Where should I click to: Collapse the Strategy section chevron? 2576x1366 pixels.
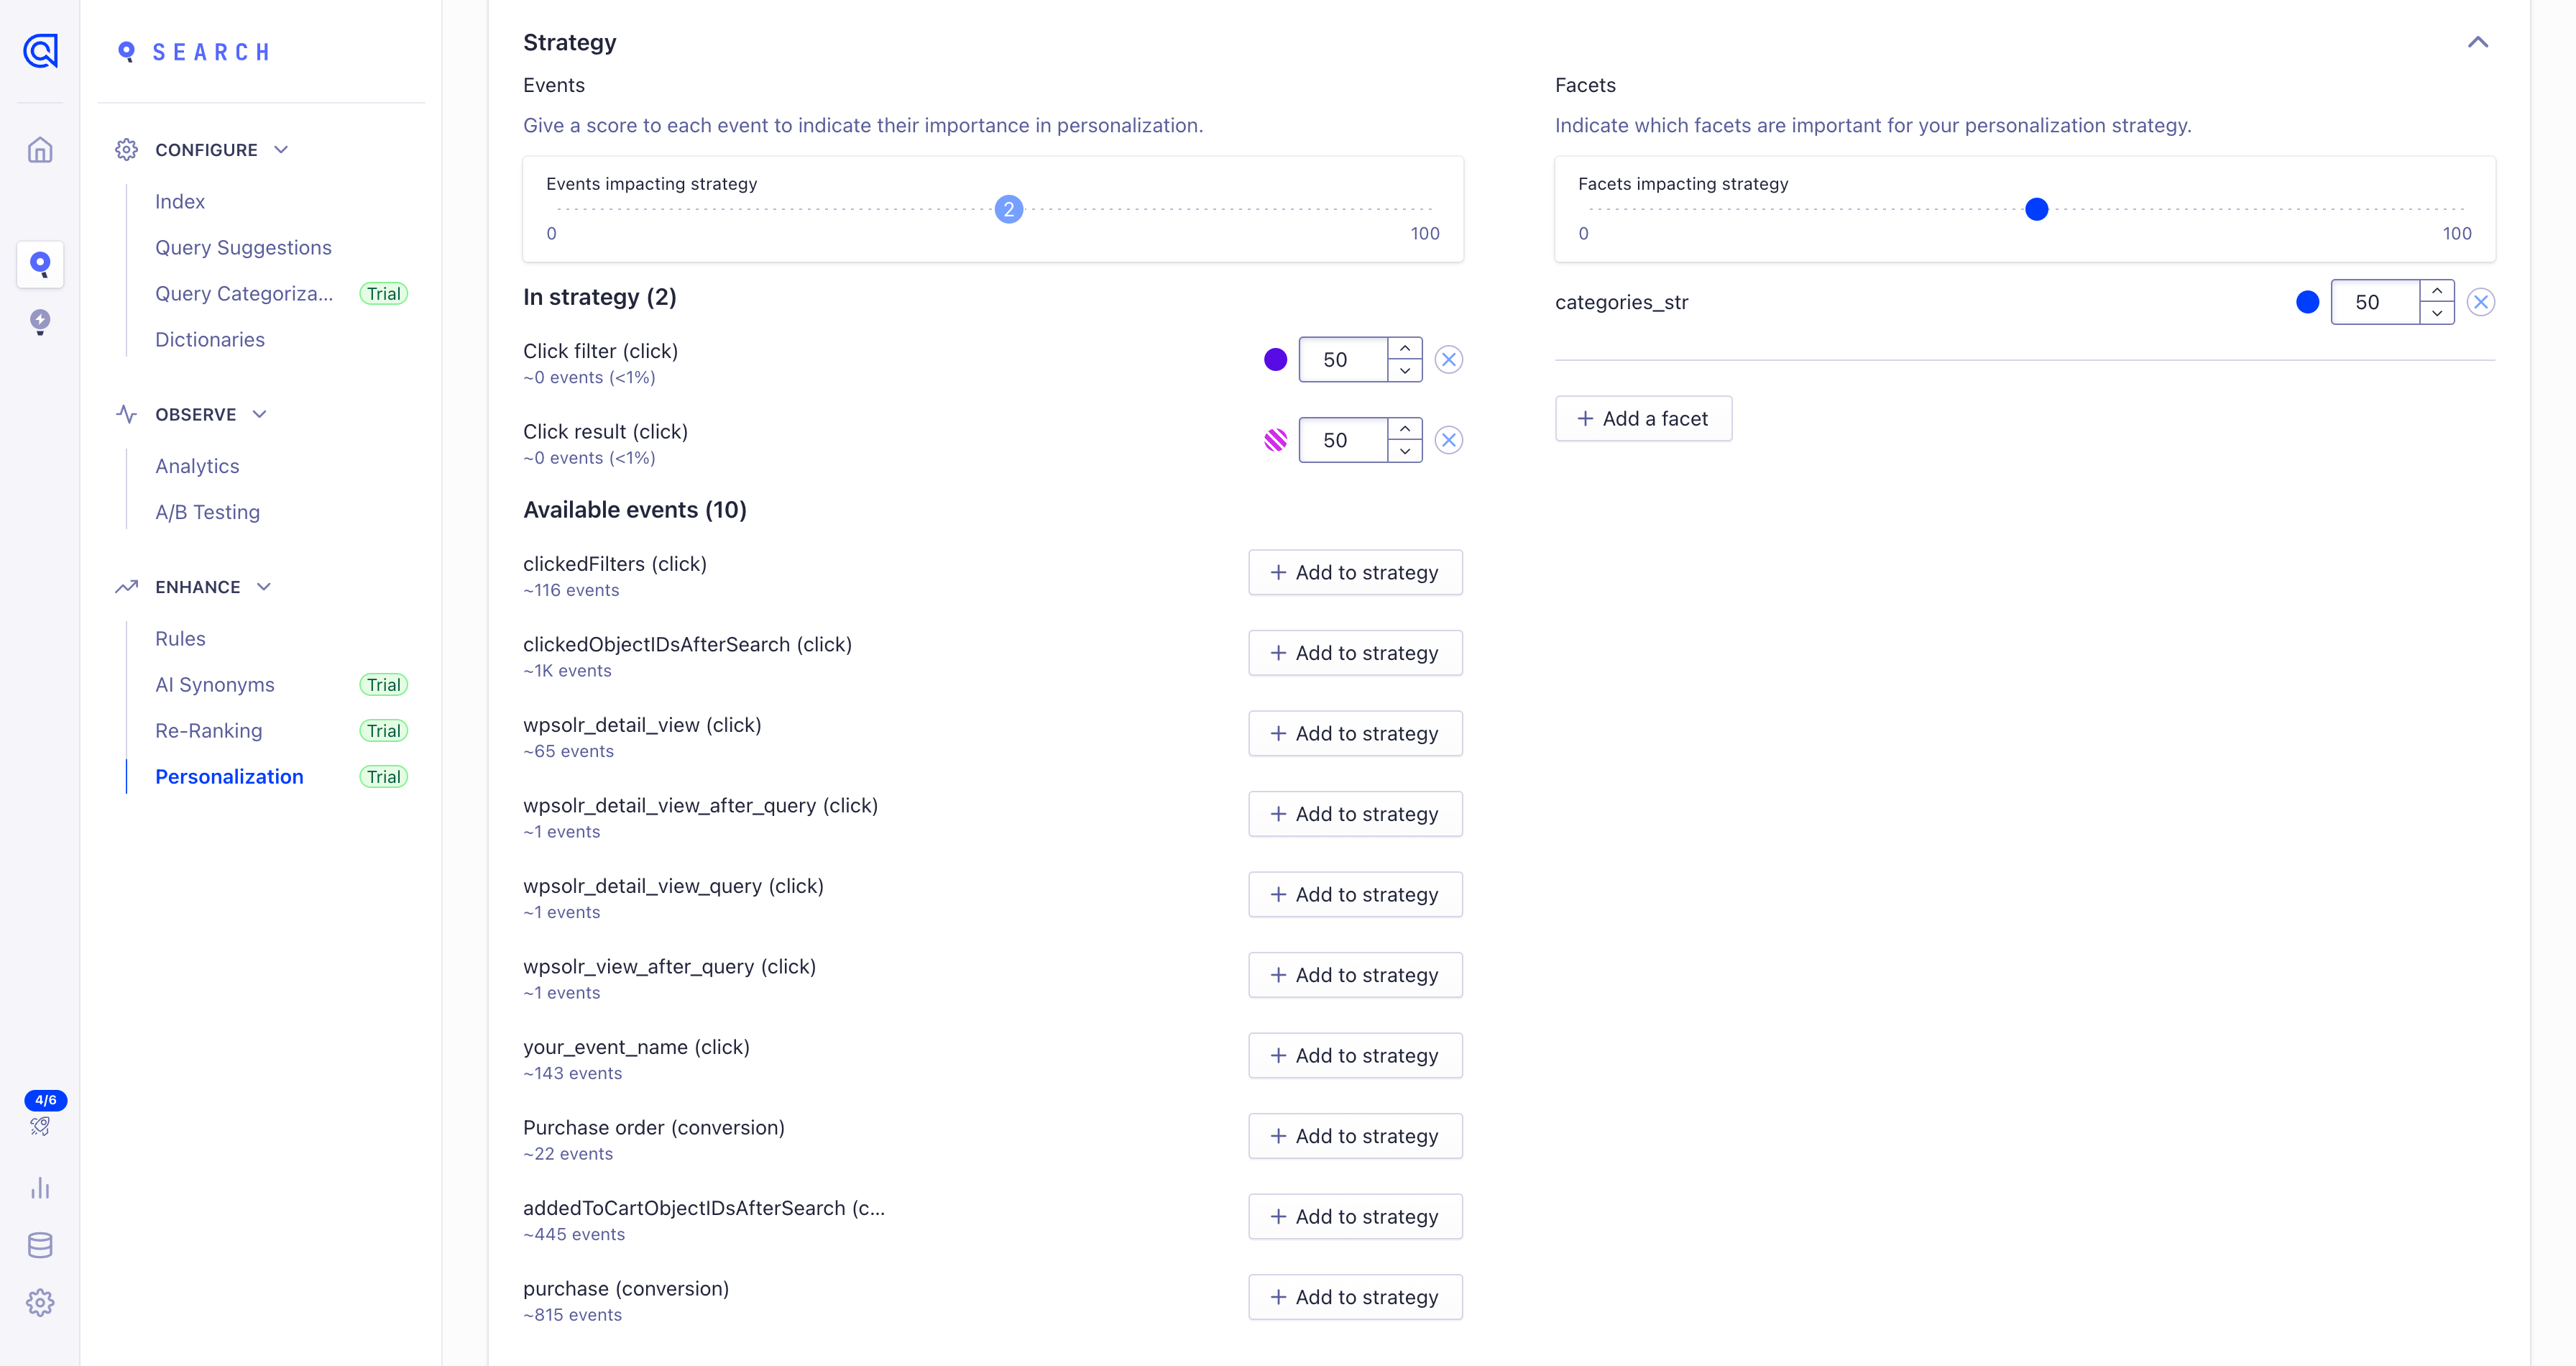coord(2477,42)
